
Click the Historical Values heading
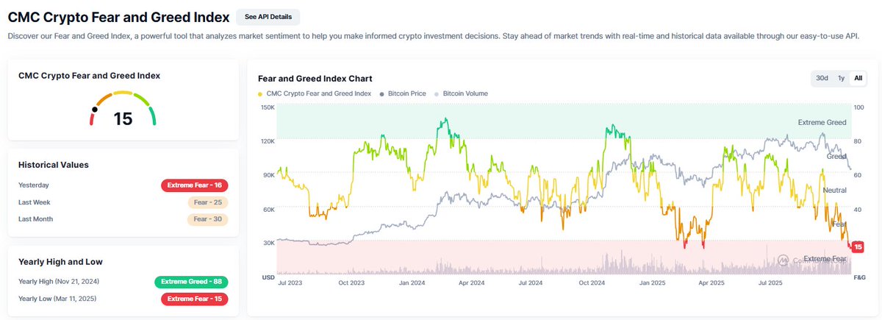click(54, 165)
